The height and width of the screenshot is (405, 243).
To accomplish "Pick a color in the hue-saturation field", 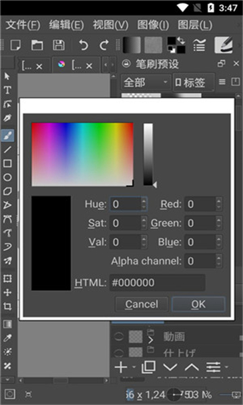I will [x=82, y=154].
